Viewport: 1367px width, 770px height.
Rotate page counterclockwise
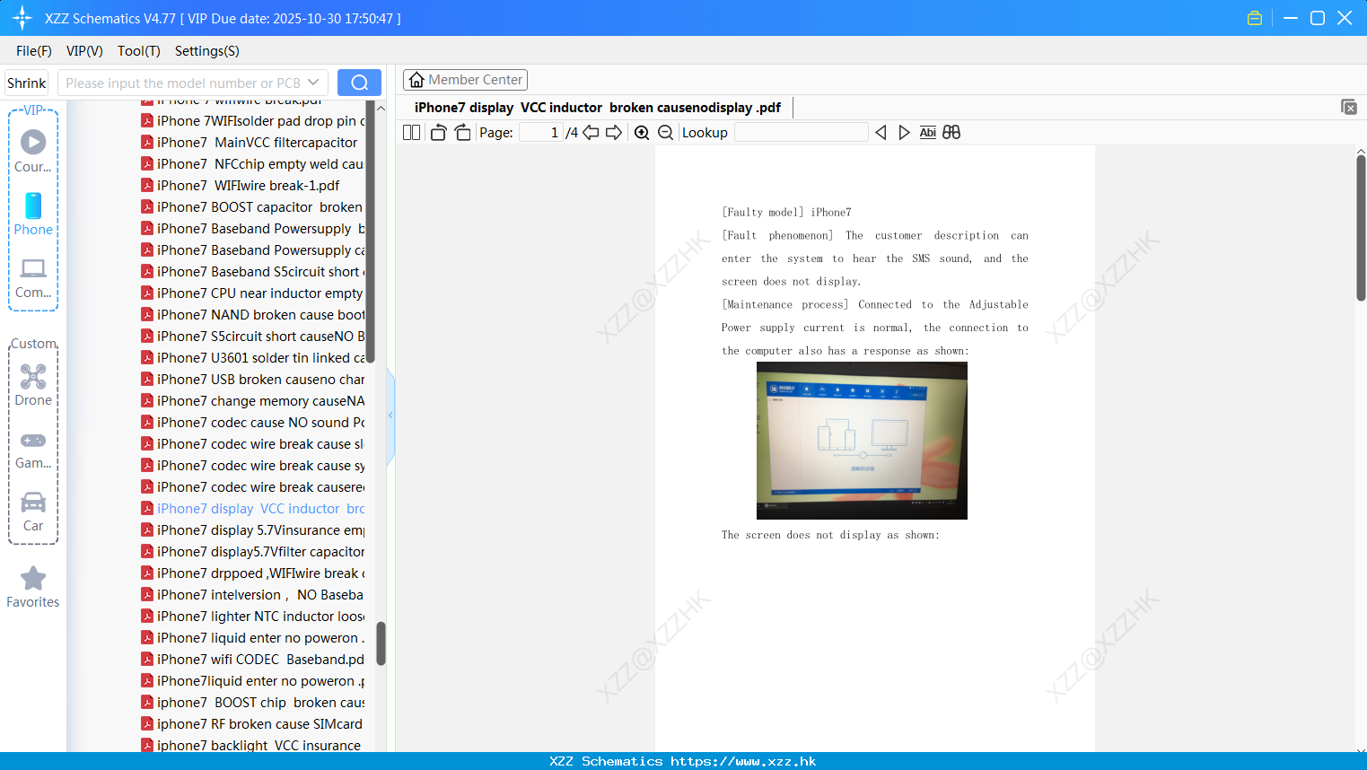438,132
